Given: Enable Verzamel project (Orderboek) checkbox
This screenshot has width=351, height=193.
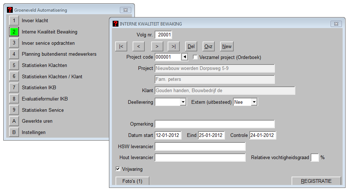Looking at the screenshot, I should tap(195, 57).
